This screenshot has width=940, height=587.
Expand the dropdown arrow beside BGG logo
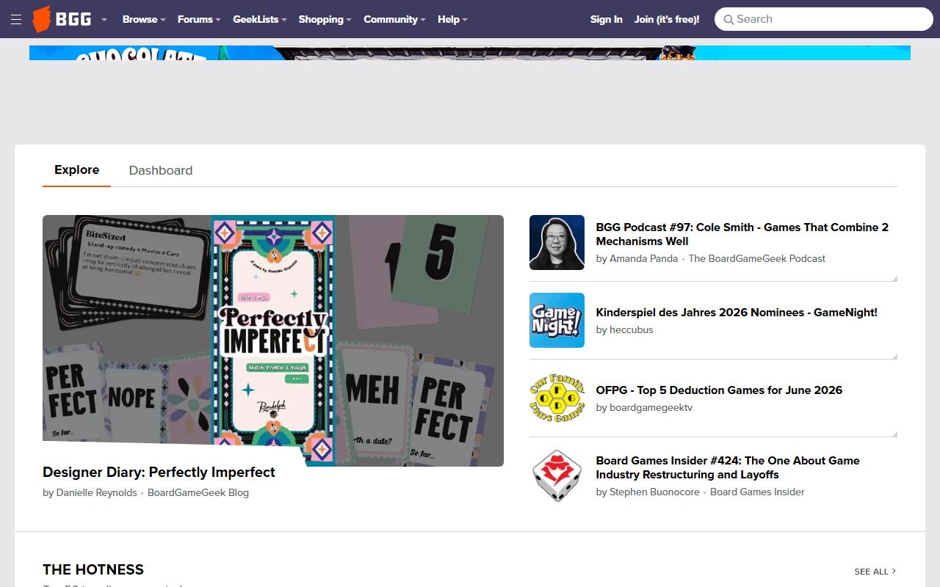(104, 20)
